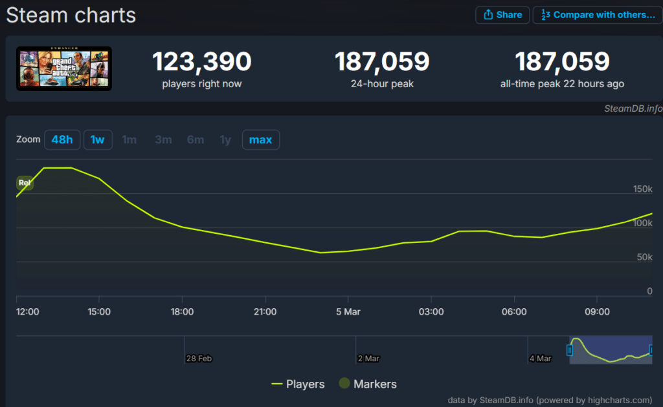Click the Steam charts heading

(71, 16)
